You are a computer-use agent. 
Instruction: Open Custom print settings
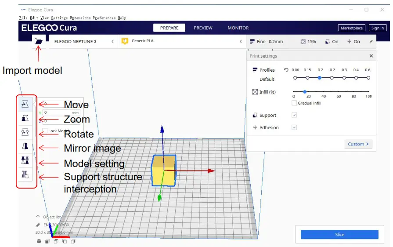point(358,144)
